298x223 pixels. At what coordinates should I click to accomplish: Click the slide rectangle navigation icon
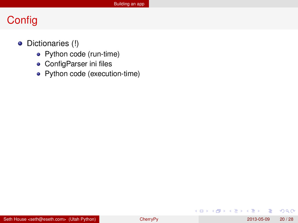202,211
